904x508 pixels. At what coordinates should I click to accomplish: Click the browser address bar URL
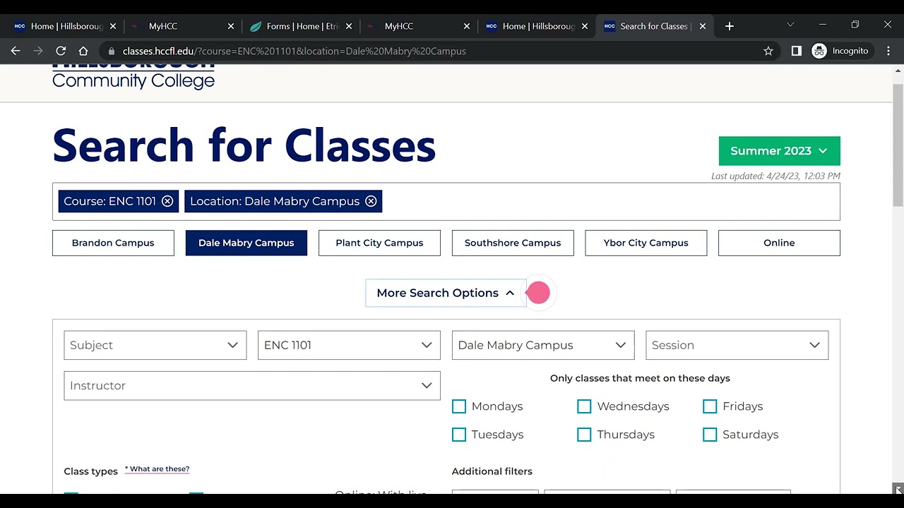click(294, 51)
